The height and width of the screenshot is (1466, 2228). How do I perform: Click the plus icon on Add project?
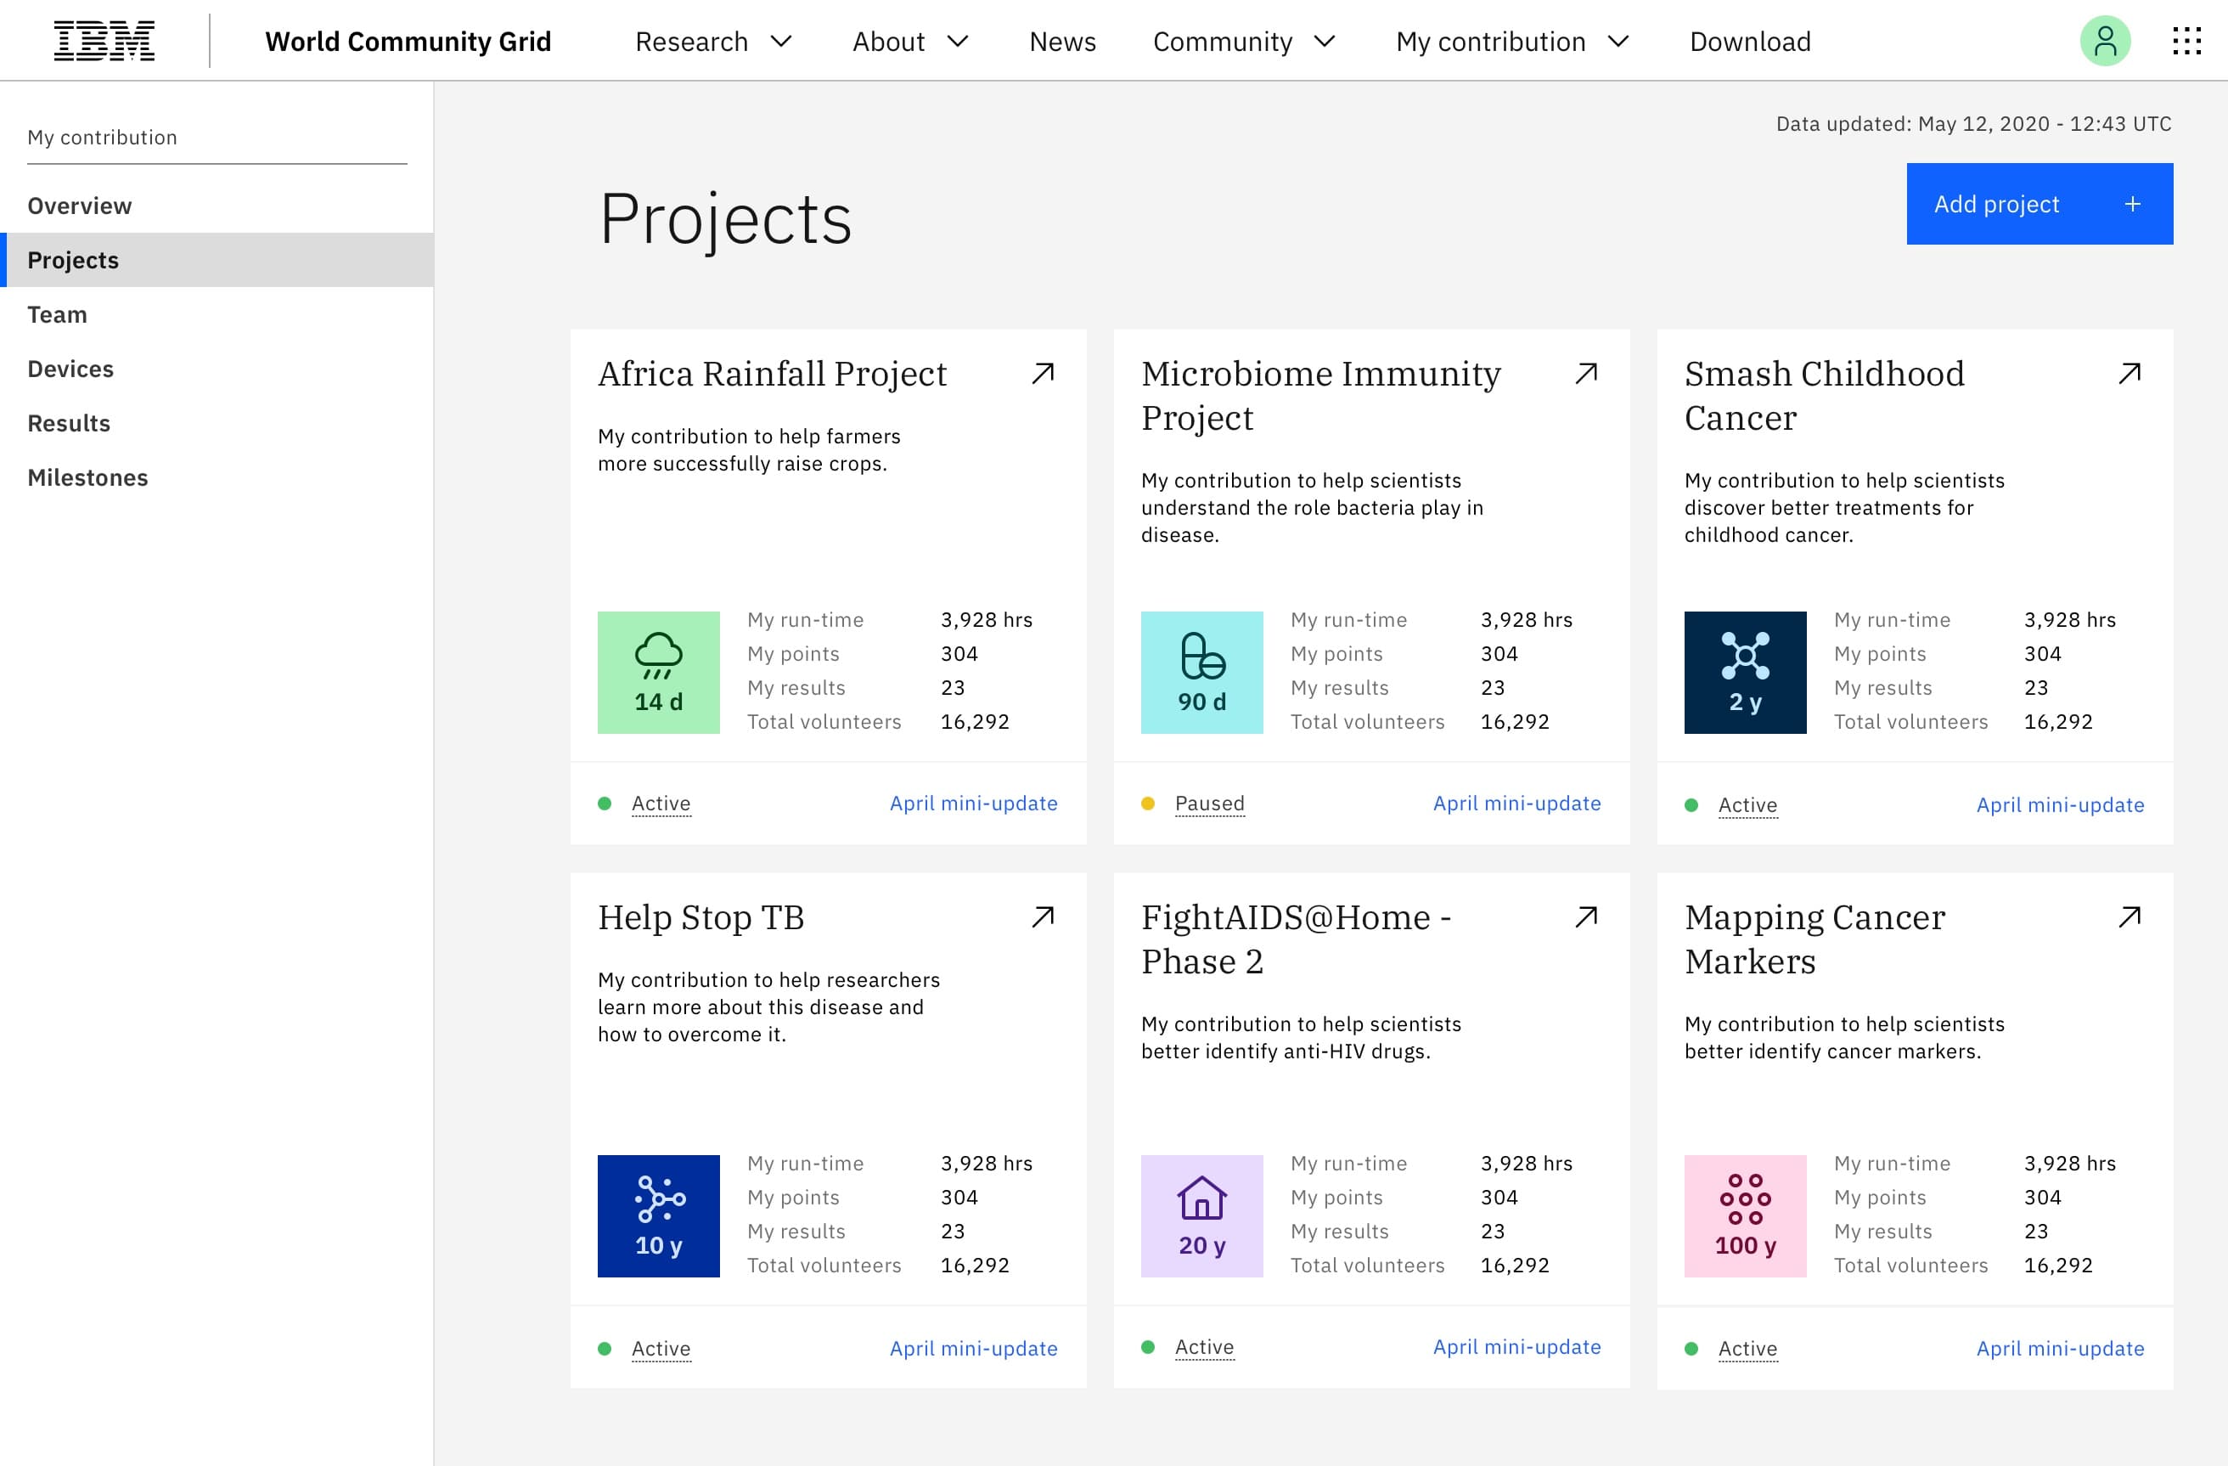2133,204
